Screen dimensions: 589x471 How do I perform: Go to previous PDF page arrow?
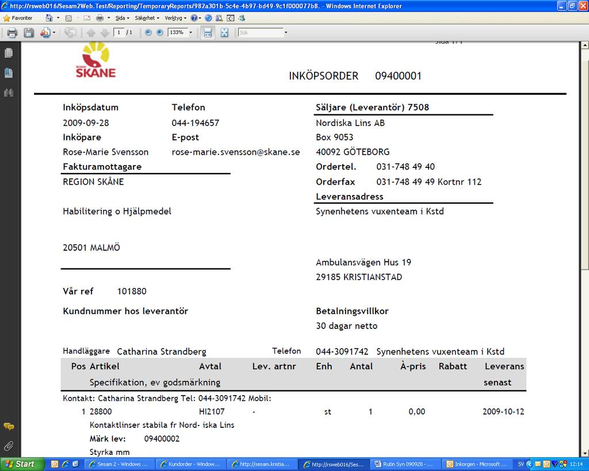(91, 33)
